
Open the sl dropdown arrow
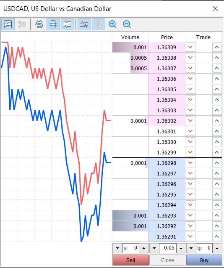(117, 248)
